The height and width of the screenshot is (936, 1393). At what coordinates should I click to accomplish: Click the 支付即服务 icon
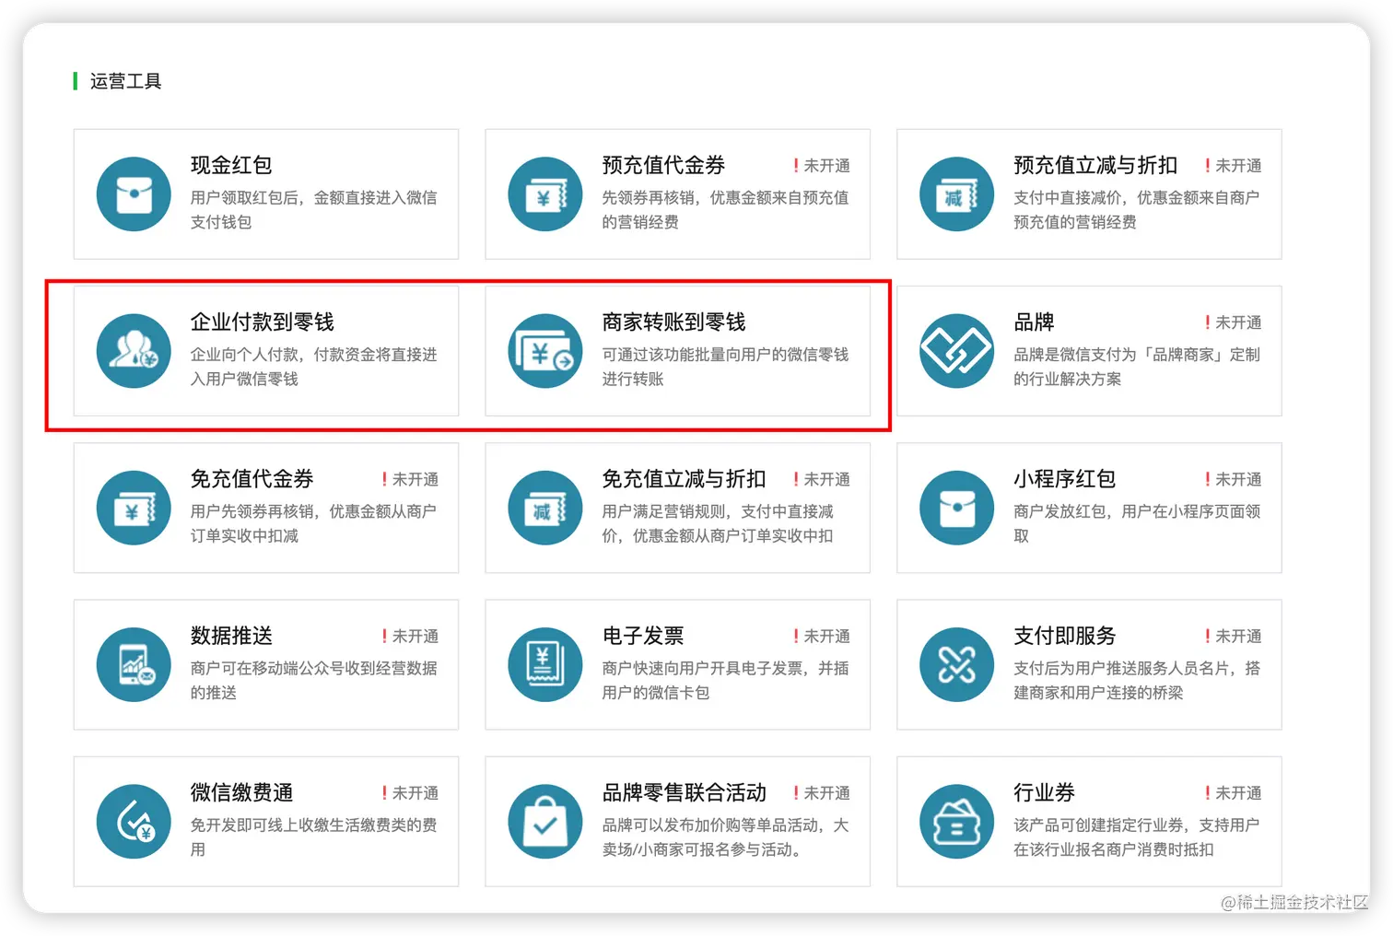tap(957, 664)
